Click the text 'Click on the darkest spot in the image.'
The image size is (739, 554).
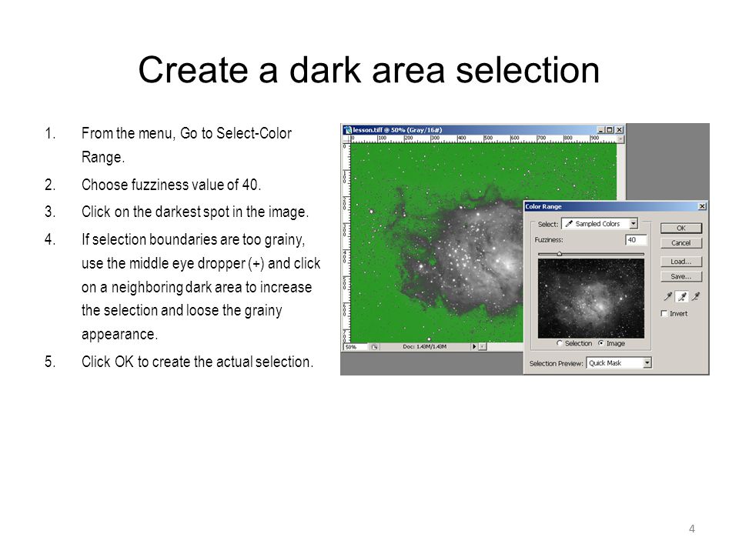point(195,212)
